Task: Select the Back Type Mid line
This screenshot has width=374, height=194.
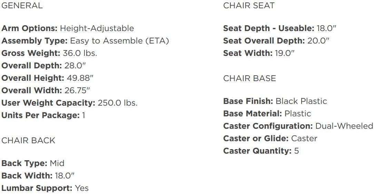Action: tap(33, 163)
